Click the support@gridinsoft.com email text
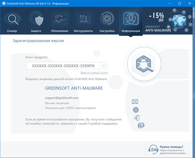 (x=62, y=98)
